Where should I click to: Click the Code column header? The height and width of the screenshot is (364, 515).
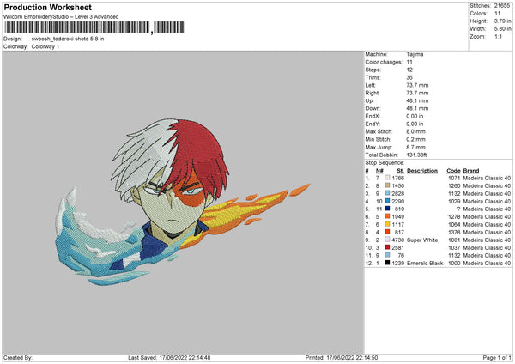point(453,171)
